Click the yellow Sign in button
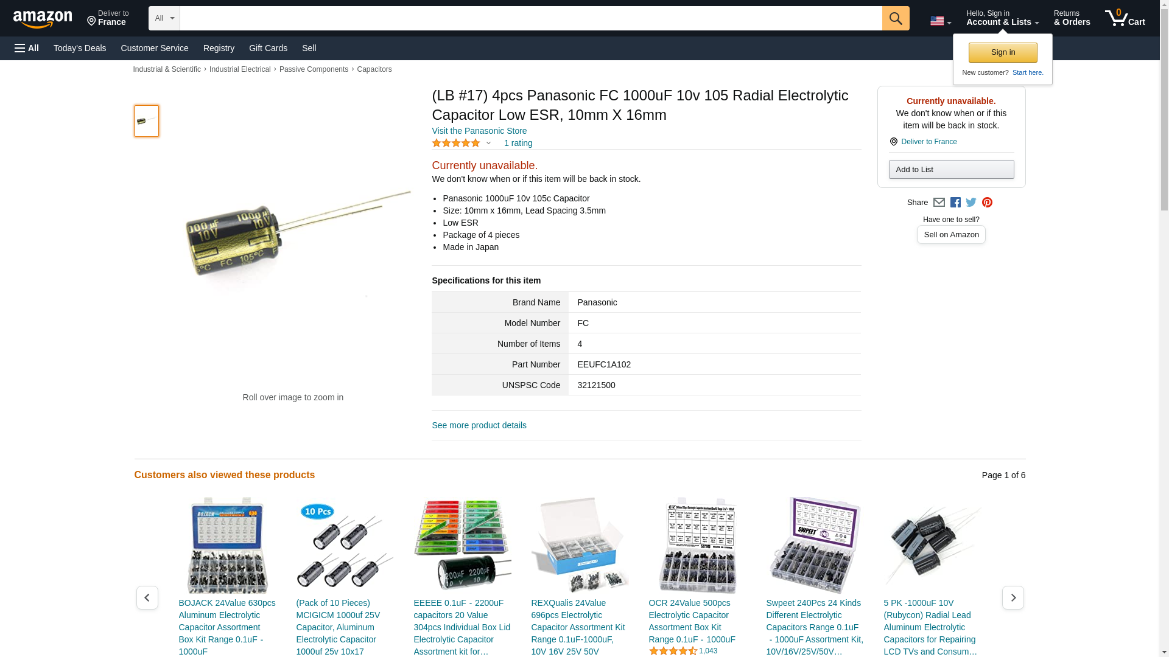The image size is (1169, 657). [x=1003, y=52]
